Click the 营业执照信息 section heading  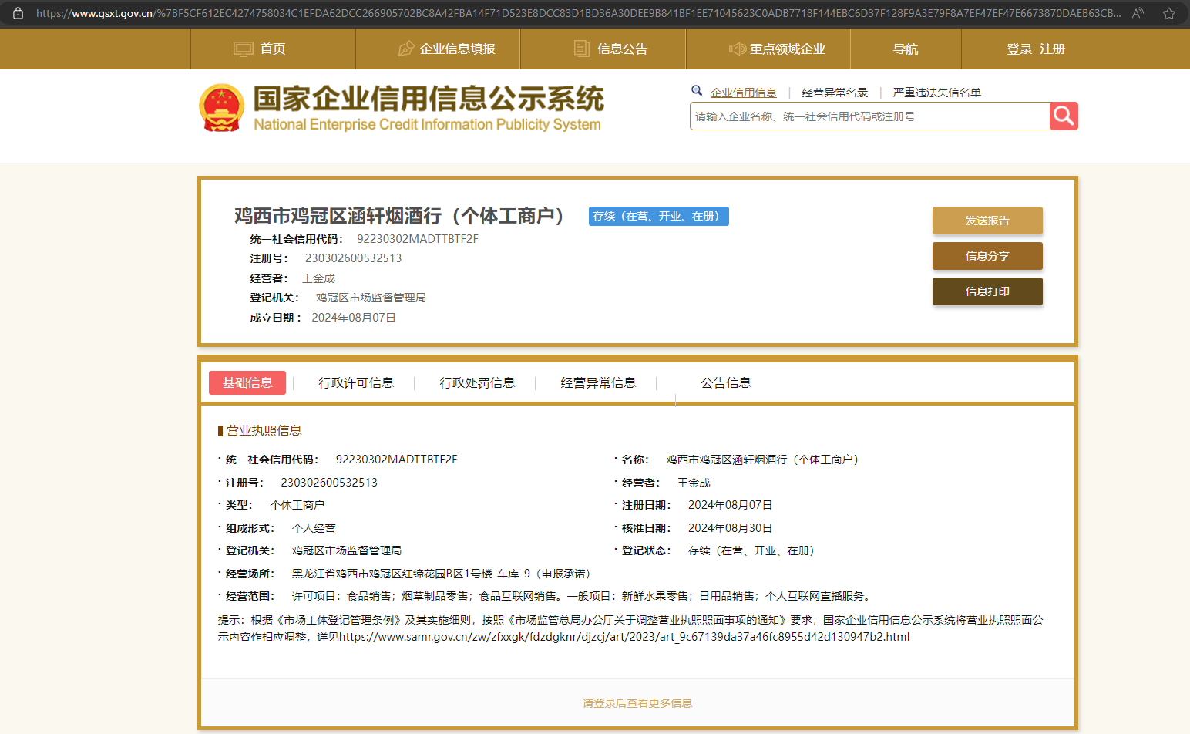(x=264, y=431)
